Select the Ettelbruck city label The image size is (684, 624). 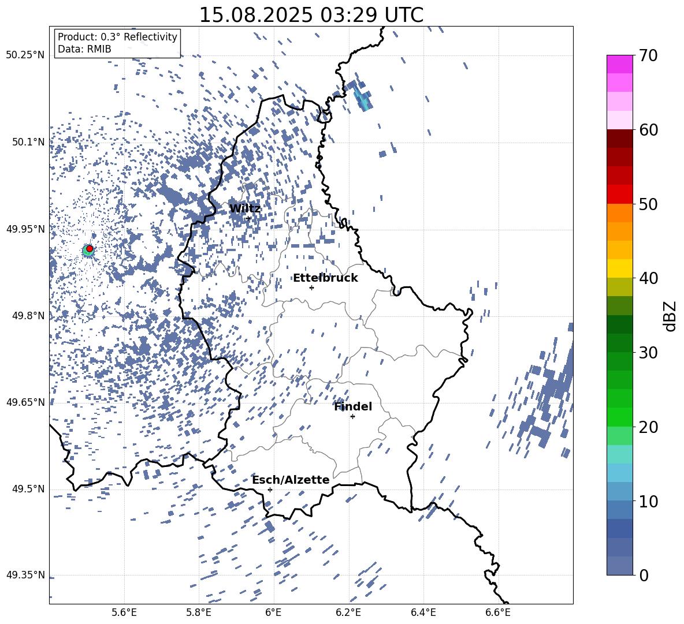pyautogui.click(x=325, y=278)
